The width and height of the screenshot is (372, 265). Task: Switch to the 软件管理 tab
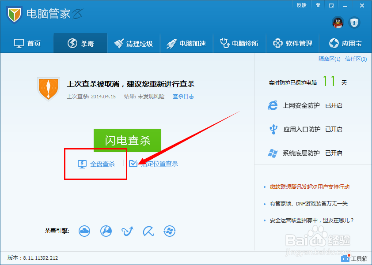pos(292,43)
